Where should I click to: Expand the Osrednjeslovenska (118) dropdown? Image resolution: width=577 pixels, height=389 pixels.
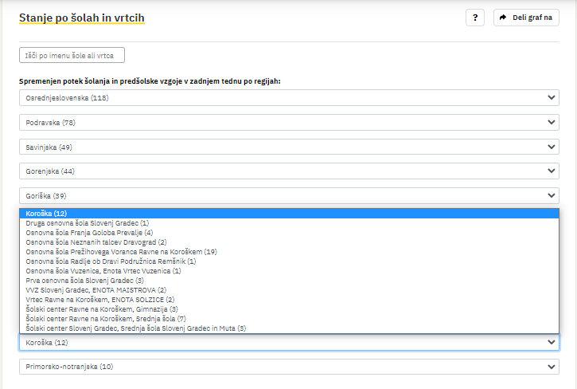click(x=289, y=98)
